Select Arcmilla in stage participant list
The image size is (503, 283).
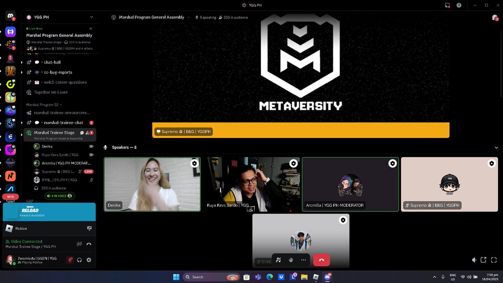(64, 163)
